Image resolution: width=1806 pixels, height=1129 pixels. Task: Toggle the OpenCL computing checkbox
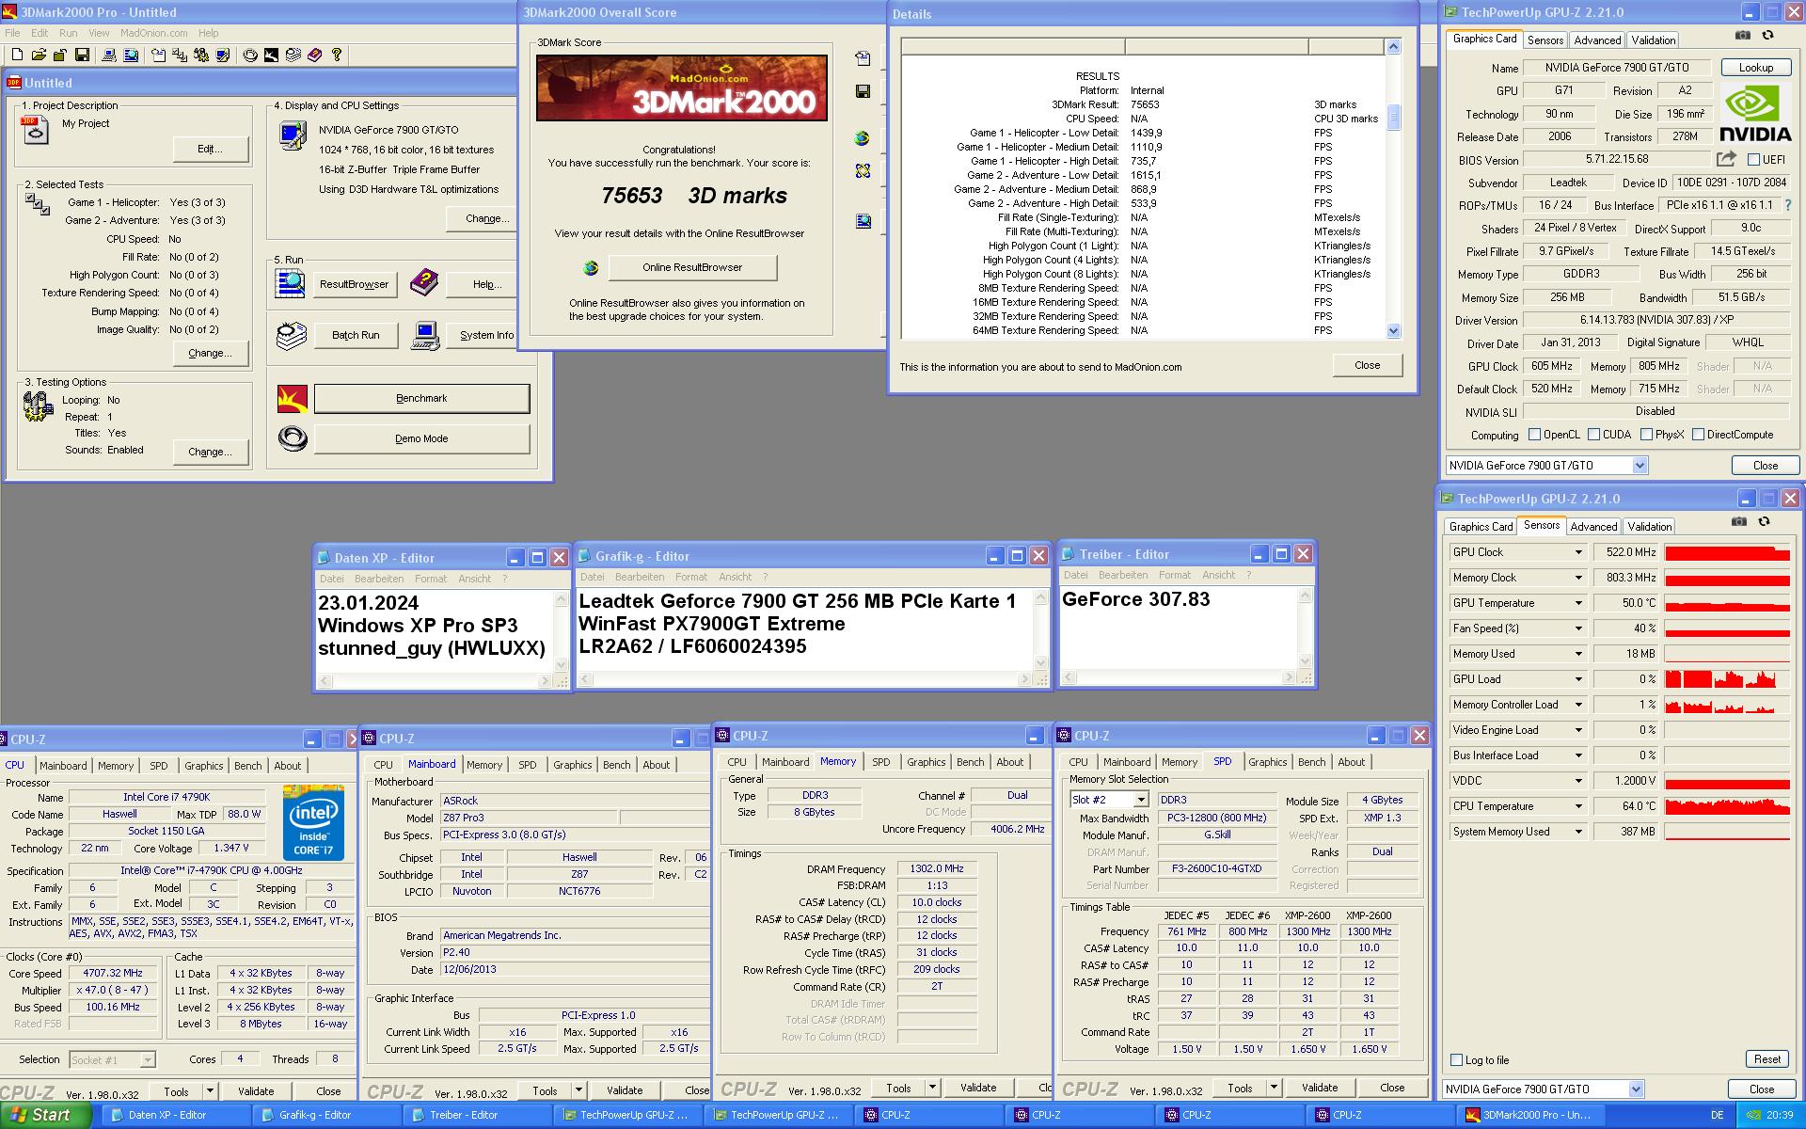click(1534, 435)
